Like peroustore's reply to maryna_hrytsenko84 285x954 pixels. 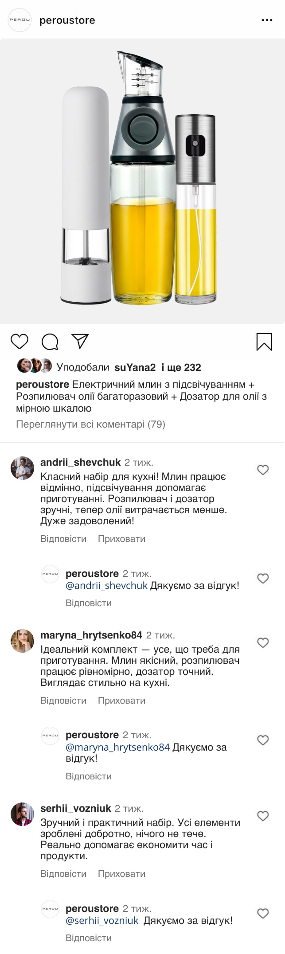point(263,740)
